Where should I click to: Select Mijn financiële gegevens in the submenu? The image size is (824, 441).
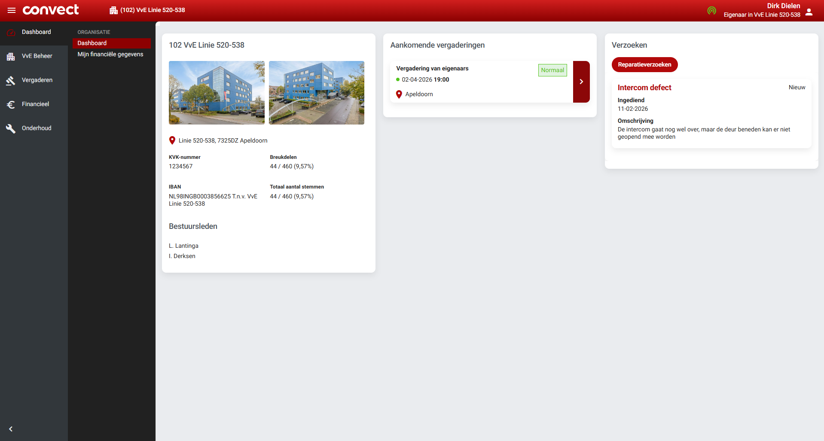110,54
